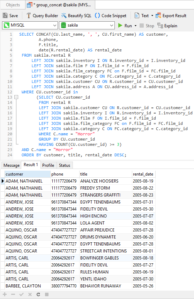
Task: Open the Status tab
Action: tap(65, 165)
